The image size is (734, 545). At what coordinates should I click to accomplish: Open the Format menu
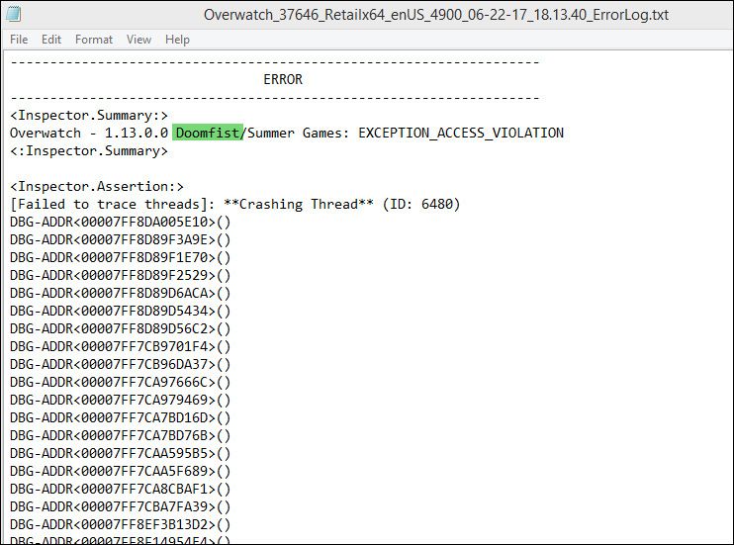click(94, 40)
